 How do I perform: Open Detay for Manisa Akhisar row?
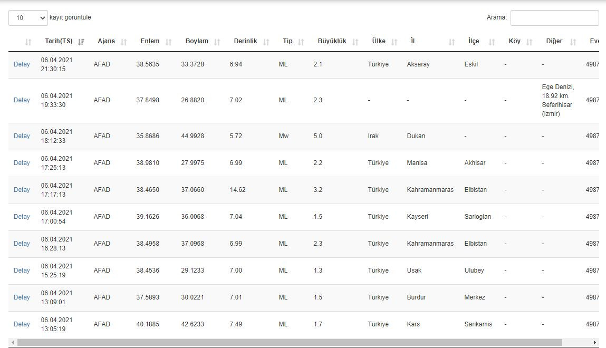22,163
